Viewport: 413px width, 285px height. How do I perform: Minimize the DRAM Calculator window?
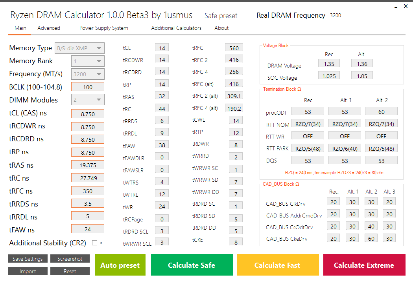396,7
